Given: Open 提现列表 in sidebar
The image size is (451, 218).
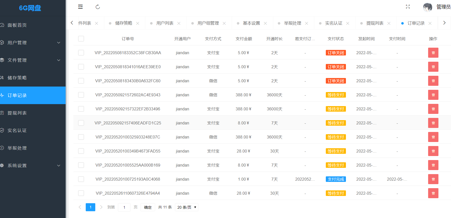Looking at the screenshot, I should point(33,113).
